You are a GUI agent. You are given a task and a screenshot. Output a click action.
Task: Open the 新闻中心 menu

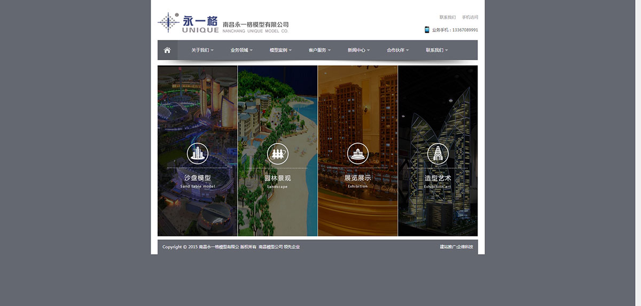click(358, 50)
